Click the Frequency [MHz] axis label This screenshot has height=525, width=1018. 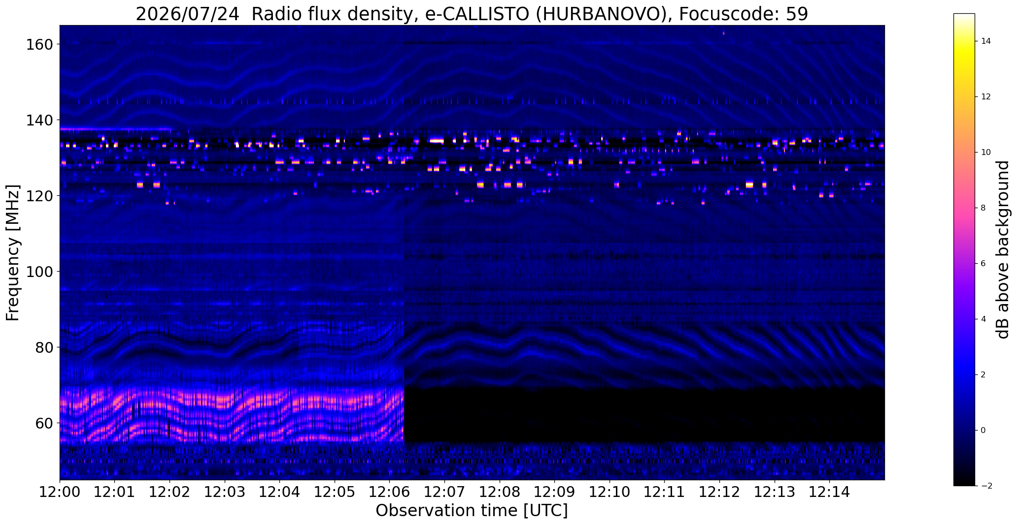13,253
